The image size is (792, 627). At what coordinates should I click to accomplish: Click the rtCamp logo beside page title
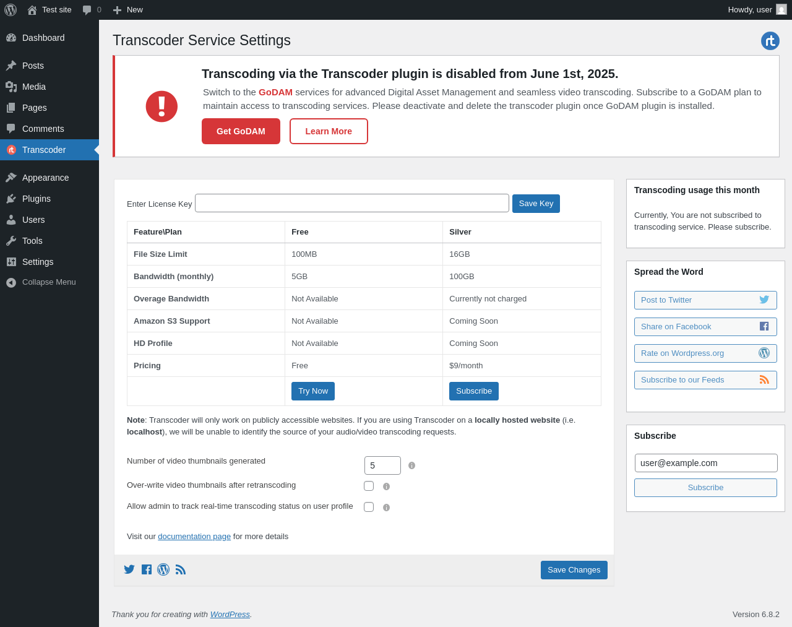770,41
